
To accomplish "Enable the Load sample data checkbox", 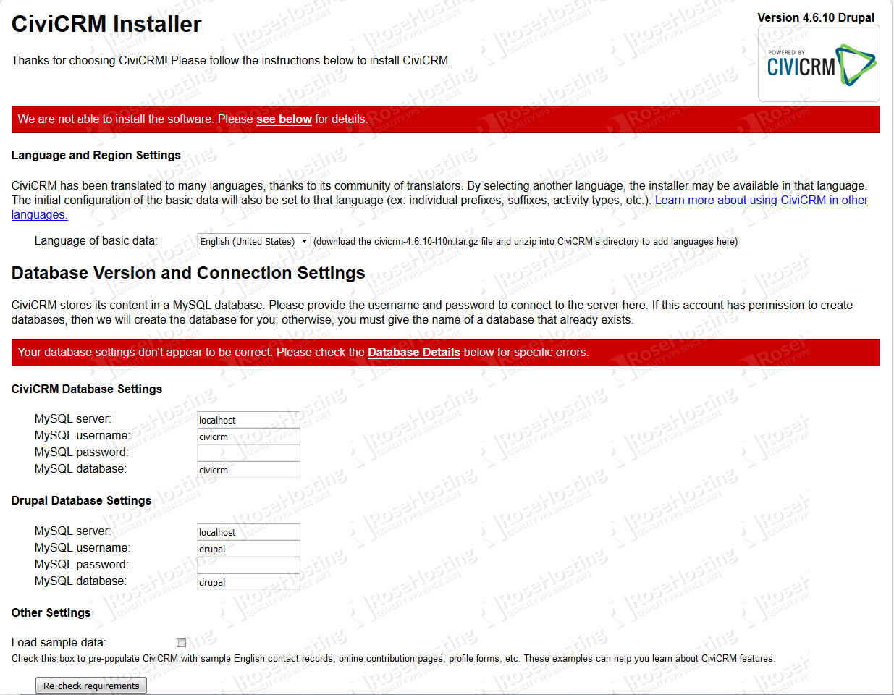I will pos(181,642).
